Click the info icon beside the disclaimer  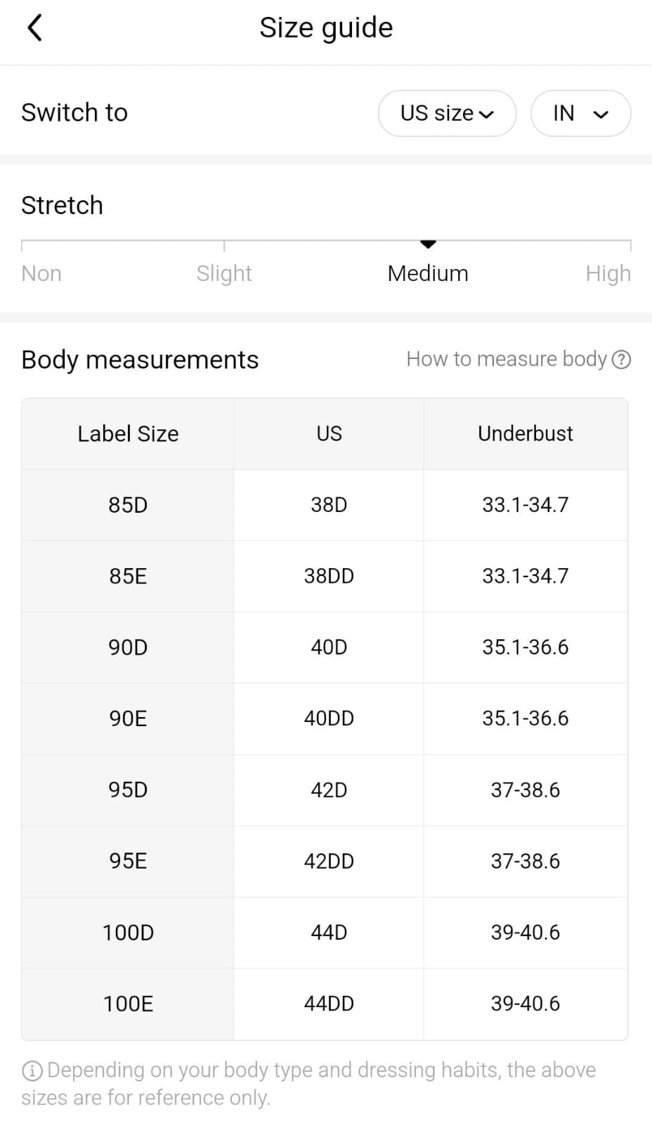point(32,1071)
